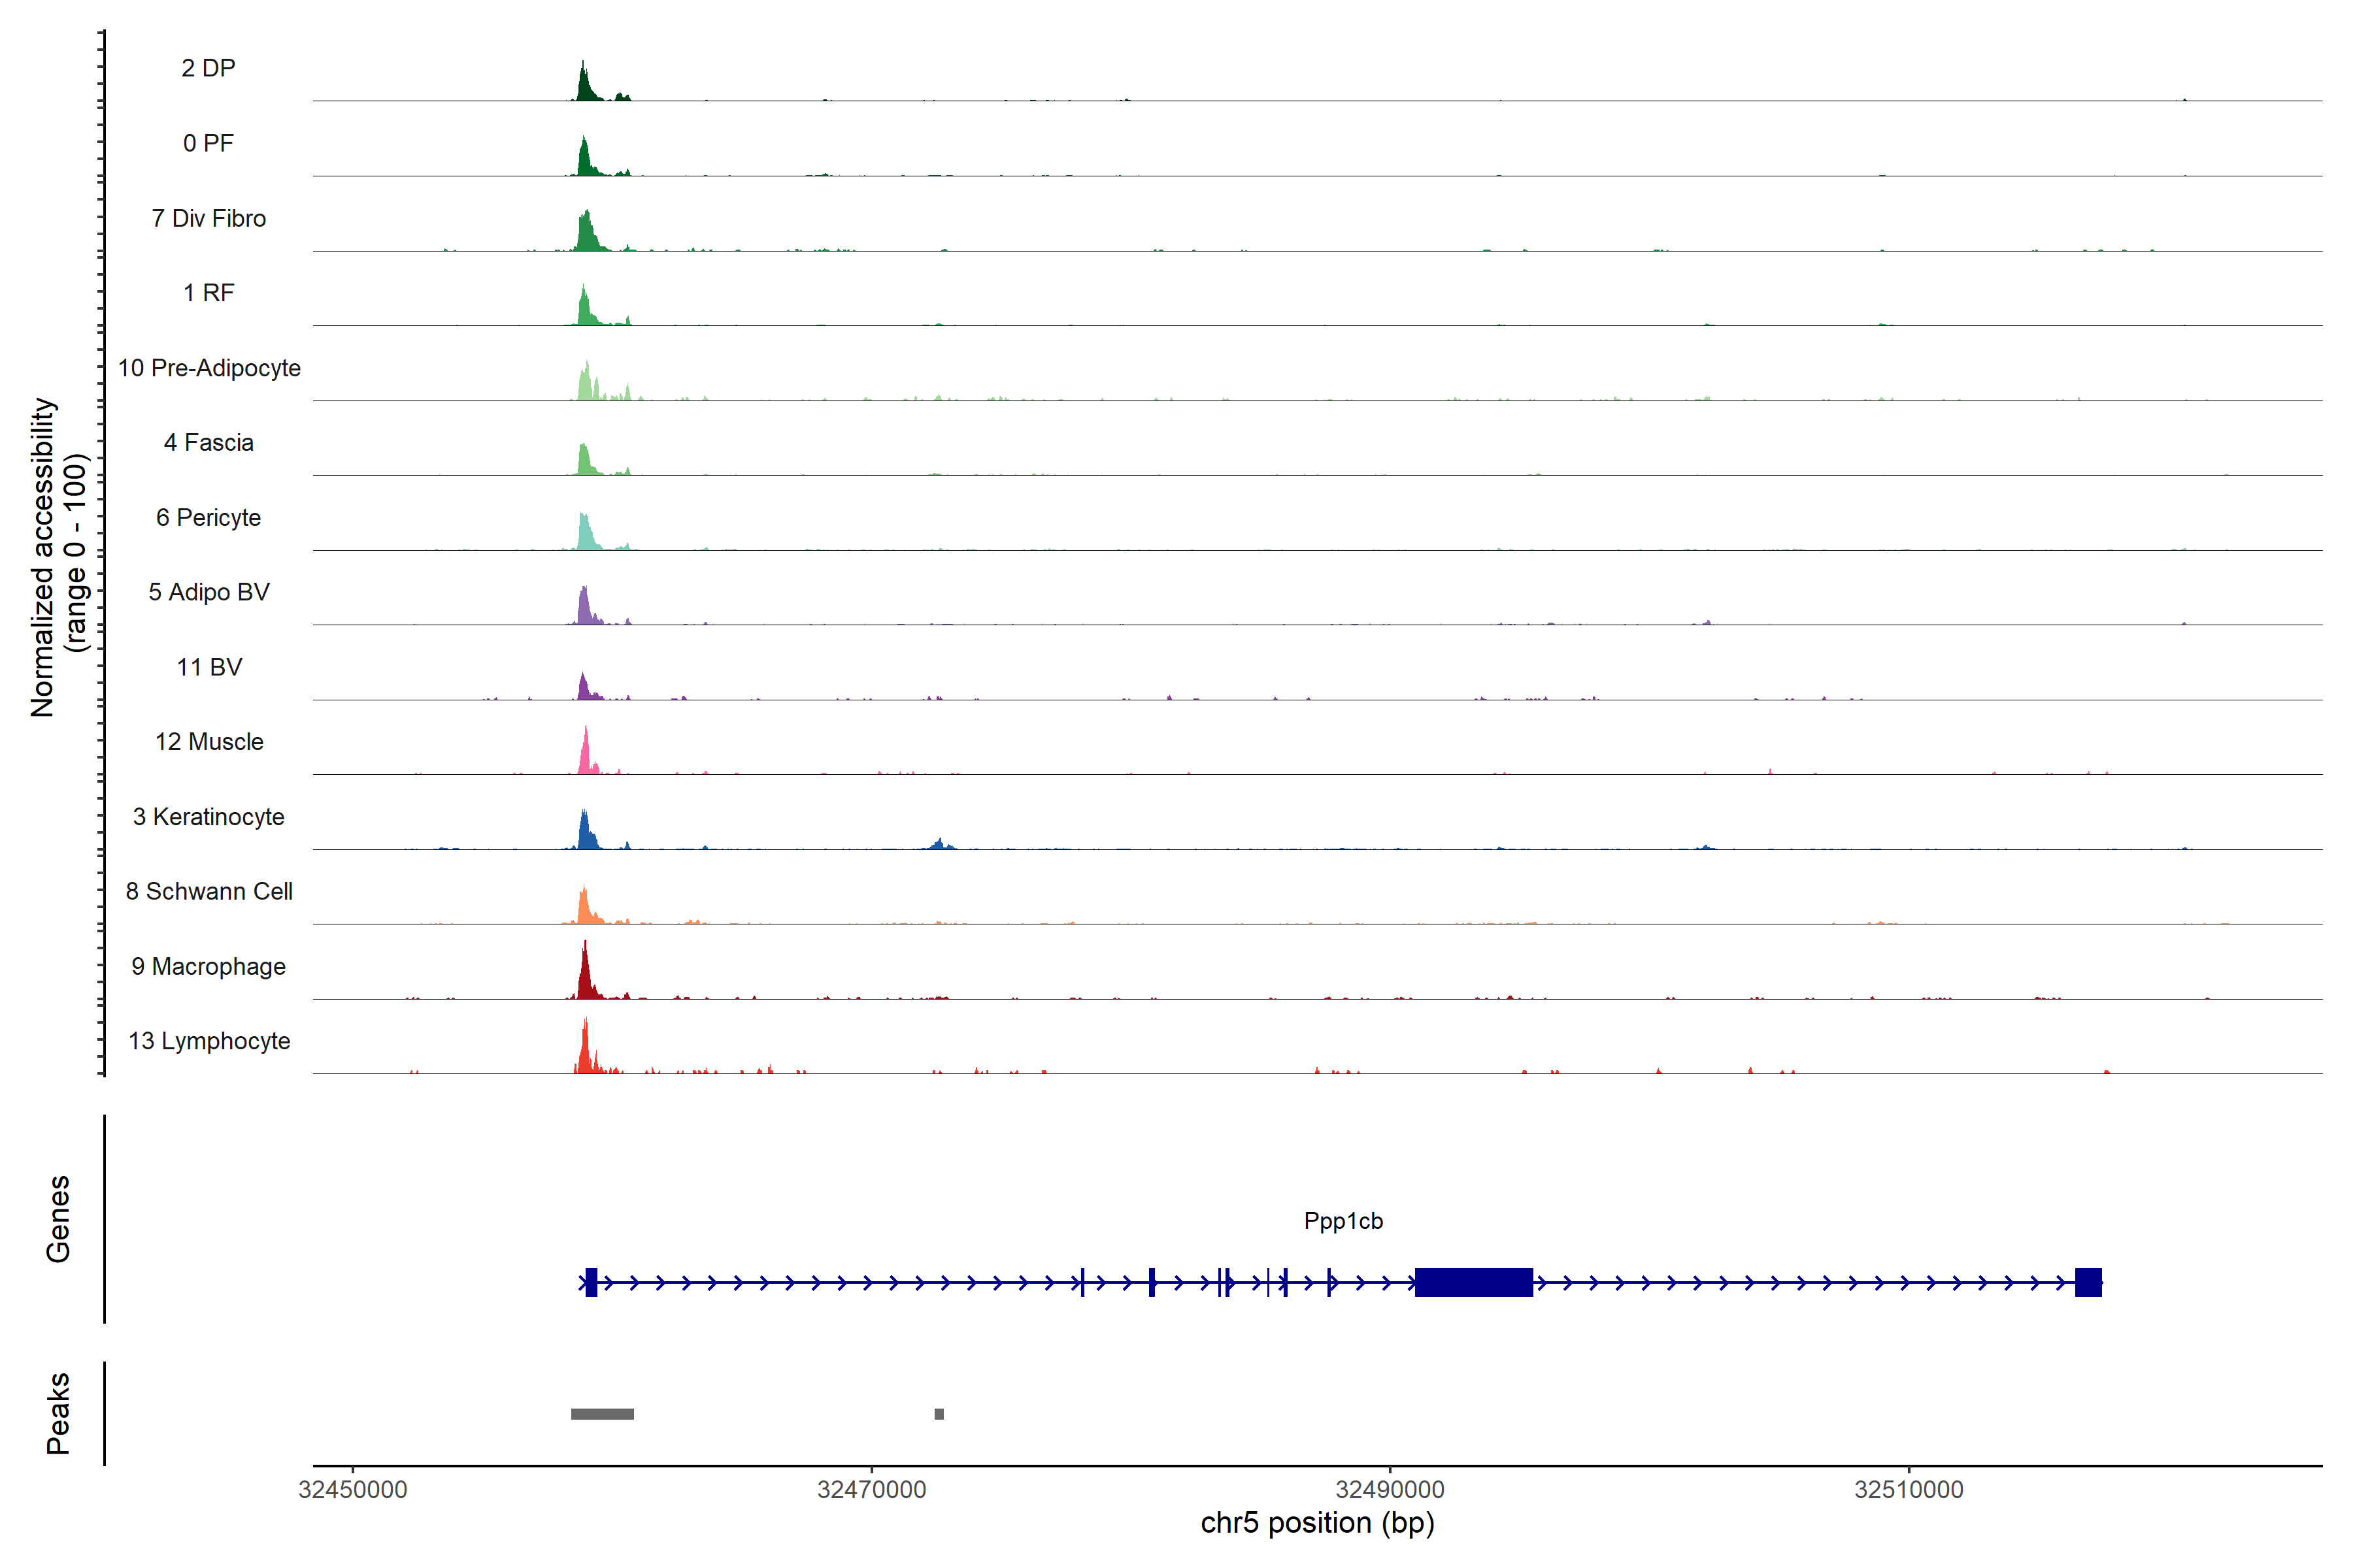Click the small gray peak marker
2353x1568 pixels.
[x=939, y=1414]
